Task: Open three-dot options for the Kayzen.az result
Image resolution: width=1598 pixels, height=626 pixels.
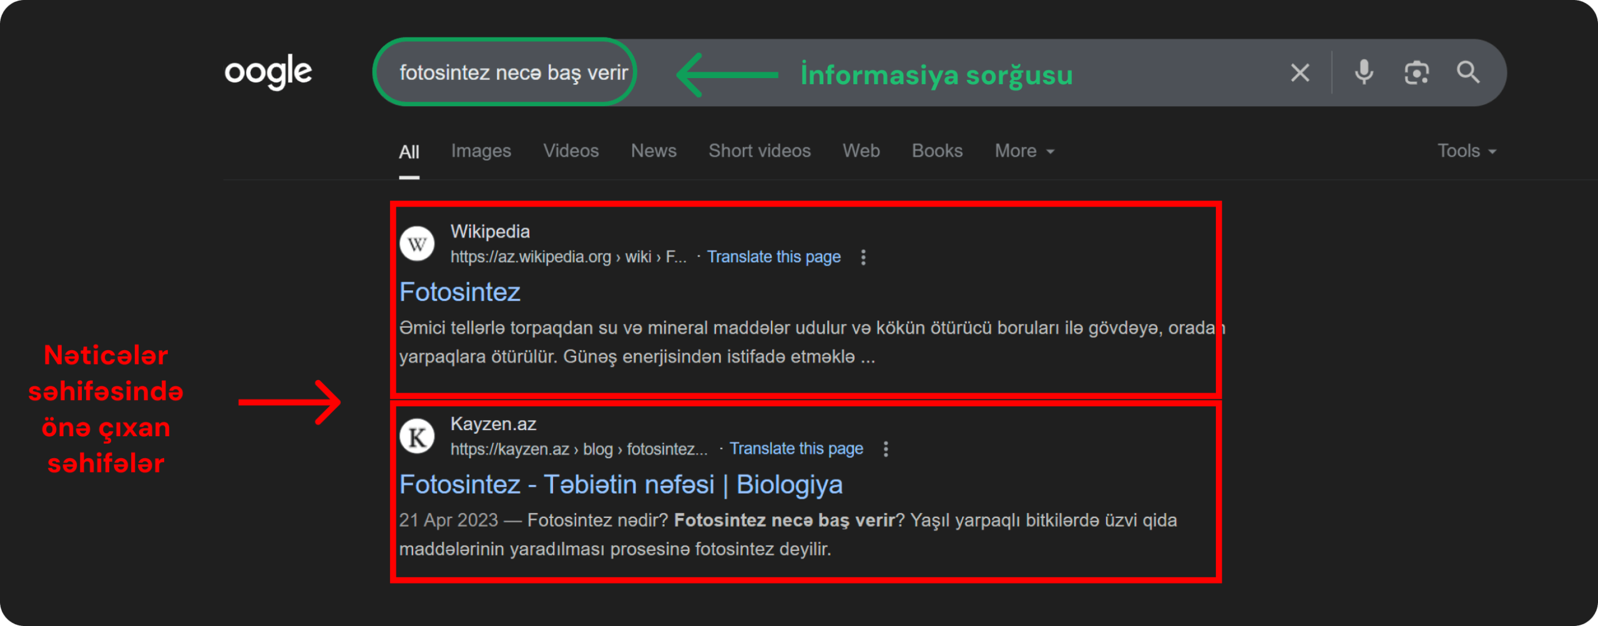Action: (x=886, y=449)
